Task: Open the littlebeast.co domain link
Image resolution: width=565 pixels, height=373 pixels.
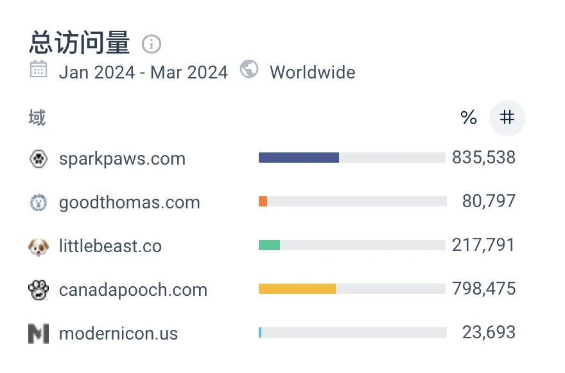Action: pos(110,246)
